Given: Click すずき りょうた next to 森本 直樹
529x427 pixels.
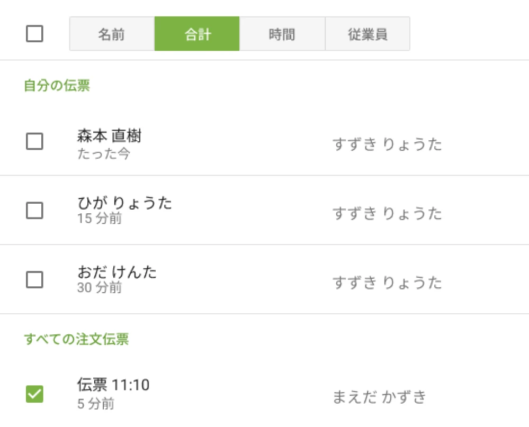Looking at the screenshot, I should point(389,144).
